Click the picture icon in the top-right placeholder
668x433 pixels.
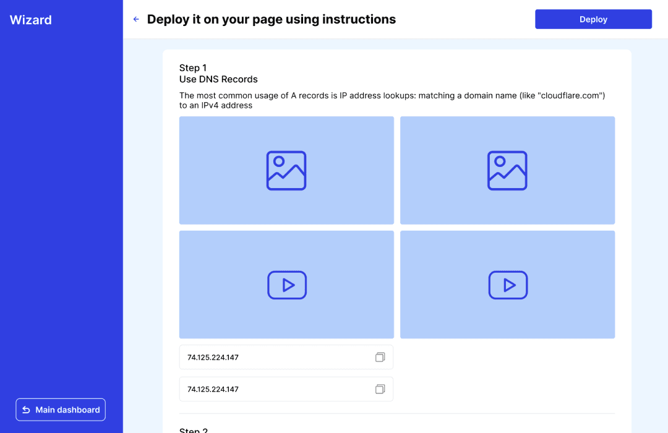coord(507,170)
